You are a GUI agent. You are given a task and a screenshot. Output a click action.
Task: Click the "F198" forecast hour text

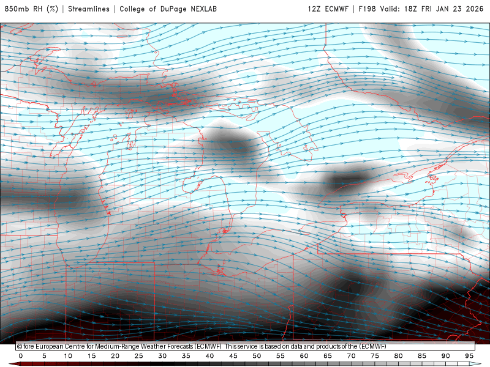pyautogui.click(x=367, y=9)
